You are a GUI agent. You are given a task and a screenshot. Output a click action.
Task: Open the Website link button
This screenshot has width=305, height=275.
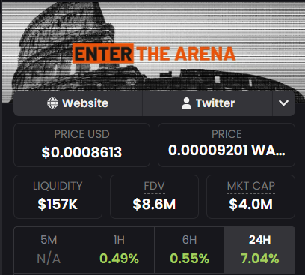point(78,103)
